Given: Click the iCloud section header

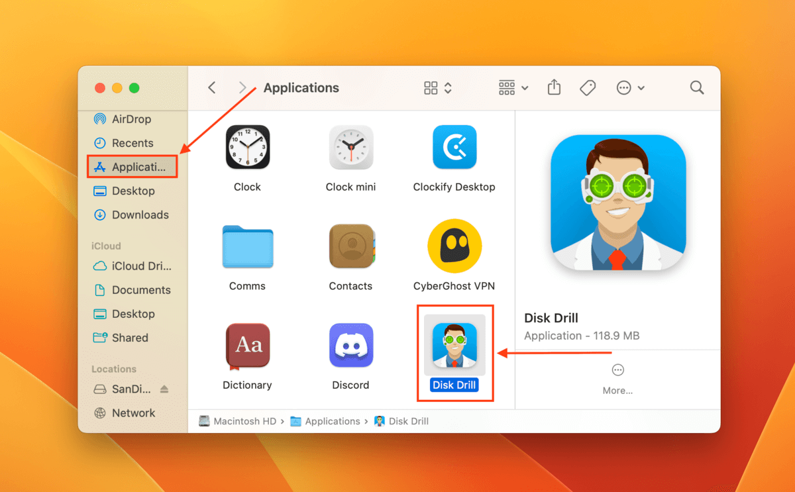Looking at the screenshot, I should (106, 246).
